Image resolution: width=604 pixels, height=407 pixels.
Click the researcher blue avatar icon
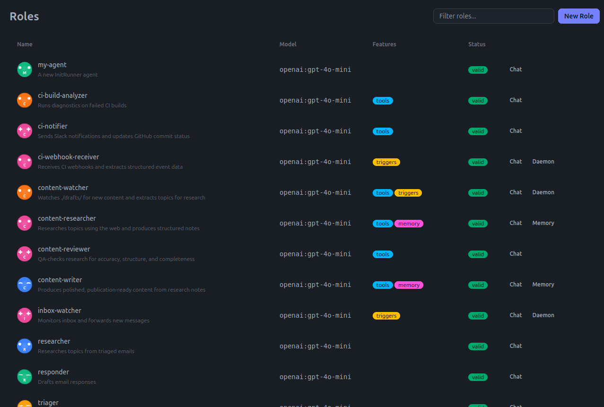[x=25, y=346]
